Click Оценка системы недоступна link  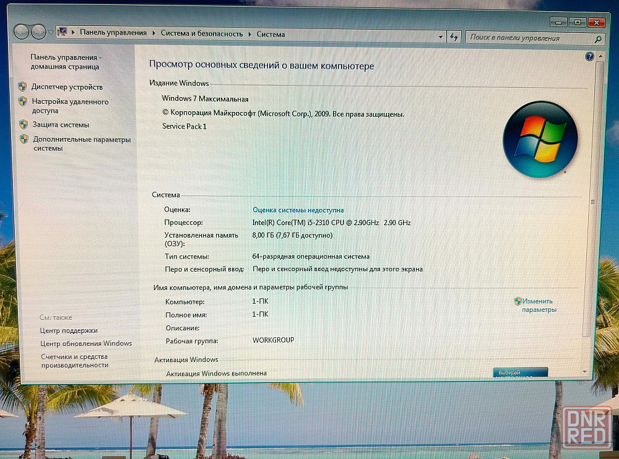298,210
